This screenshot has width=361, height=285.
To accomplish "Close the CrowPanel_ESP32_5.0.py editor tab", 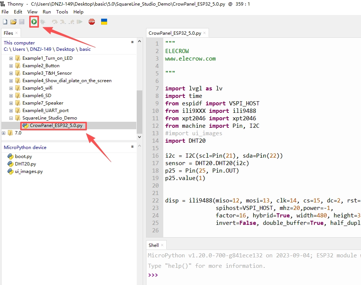I will (204, 33).
